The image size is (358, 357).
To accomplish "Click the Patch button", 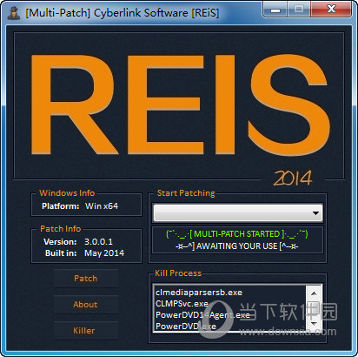I will [x=86, y=279].
